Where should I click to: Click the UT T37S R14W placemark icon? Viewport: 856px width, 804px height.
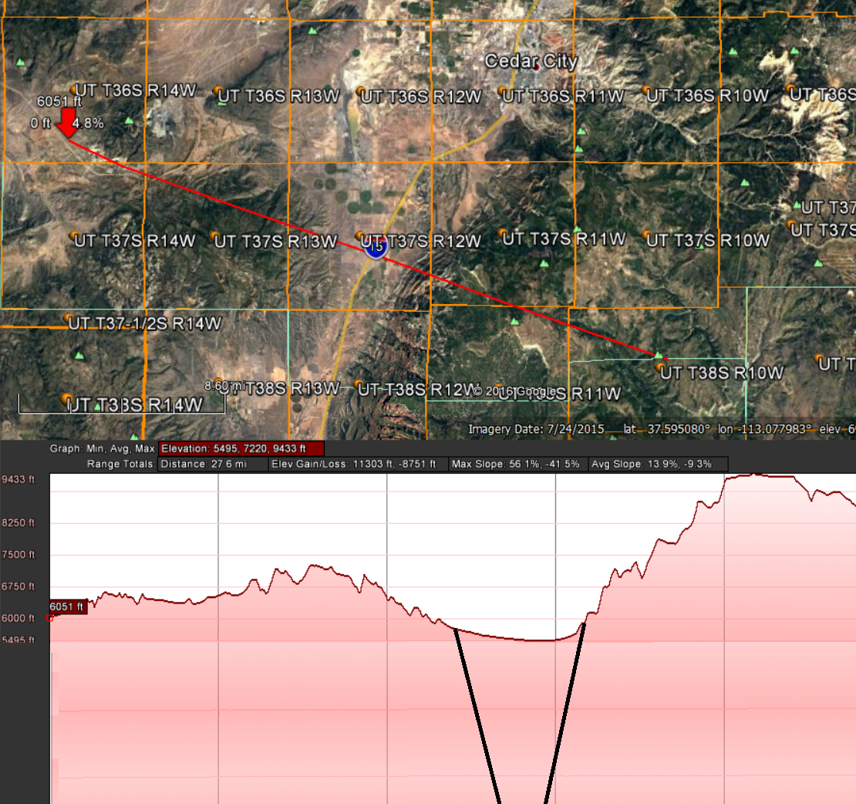[x=73, y=235]
